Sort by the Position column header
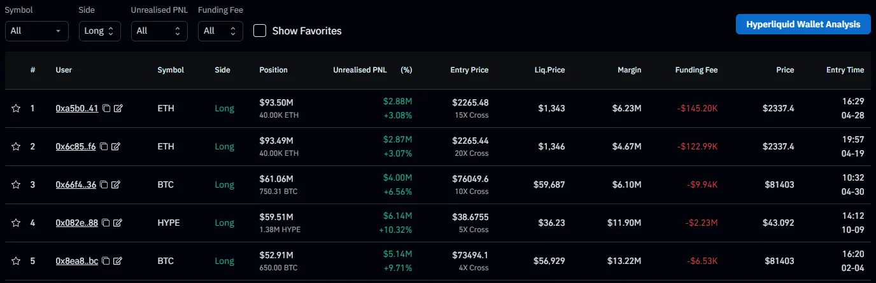Viewport: 876px width, 283px height. click(274, 70)
